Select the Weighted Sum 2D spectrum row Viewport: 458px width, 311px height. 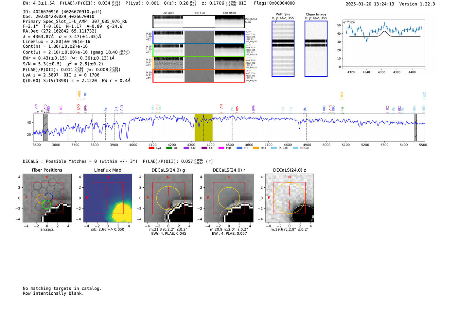pyautogui.click(x=199, y=22)
